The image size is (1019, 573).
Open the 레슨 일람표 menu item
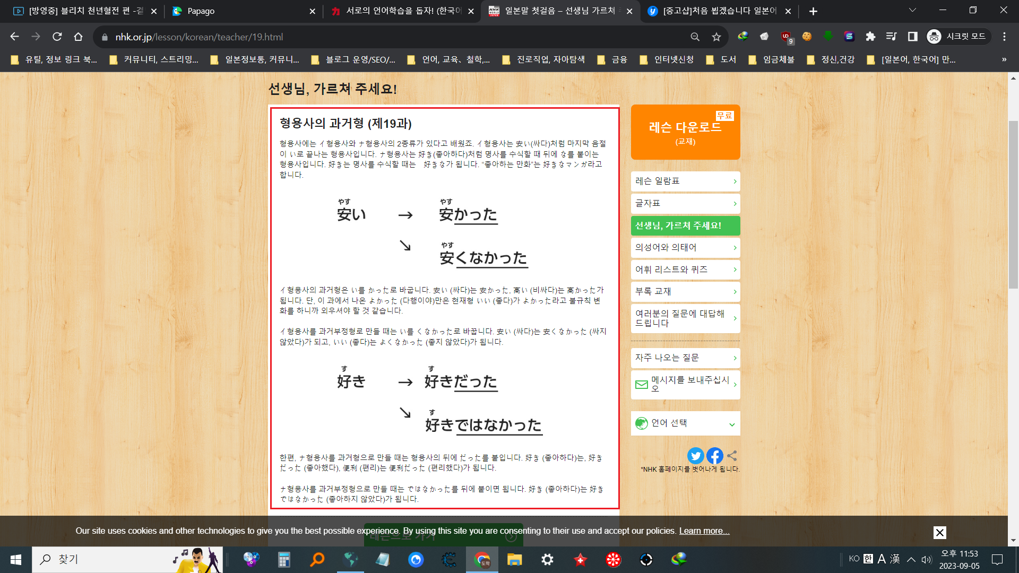tap(685, 181)
